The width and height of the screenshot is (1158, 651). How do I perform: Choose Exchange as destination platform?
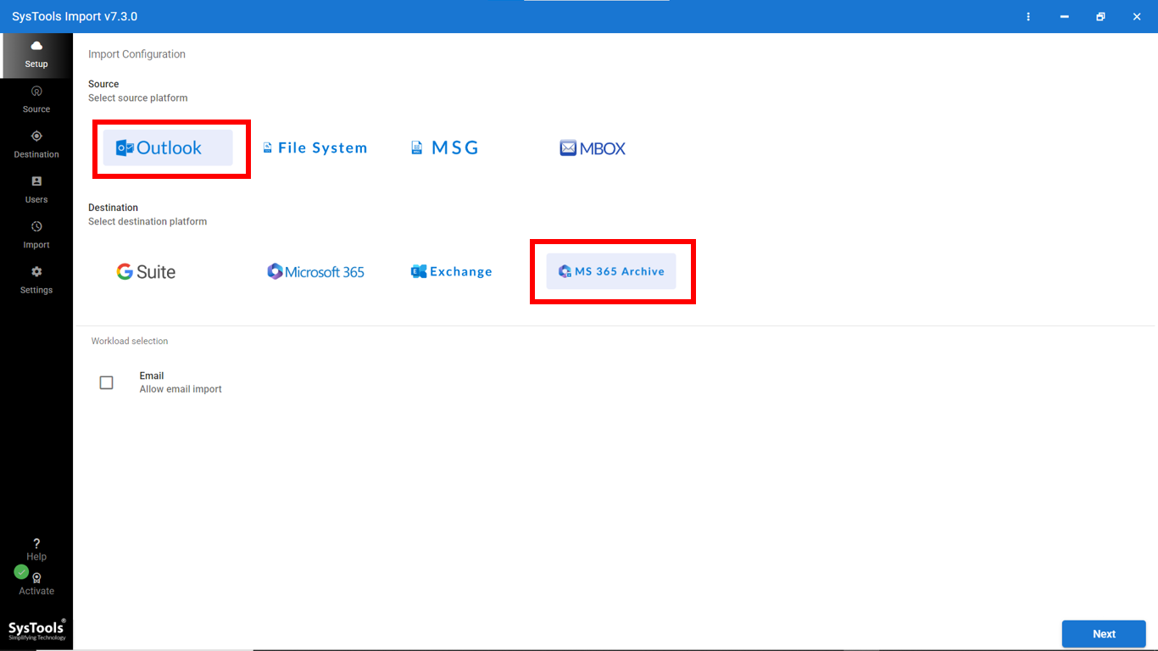(x=451, y=271)
